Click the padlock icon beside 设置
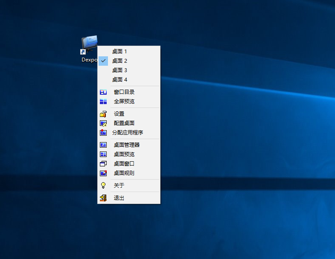The height and width of the screenshot is (259, 335). click(x=103, y=114)
